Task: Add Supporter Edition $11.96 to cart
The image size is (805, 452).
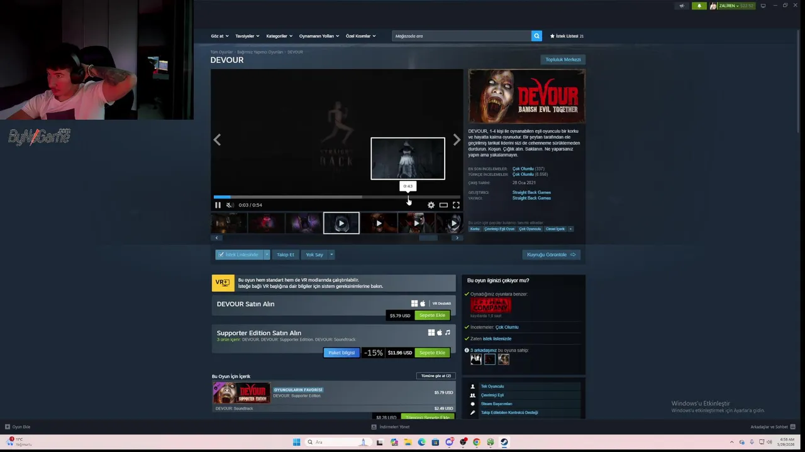Action: (432, 352)
